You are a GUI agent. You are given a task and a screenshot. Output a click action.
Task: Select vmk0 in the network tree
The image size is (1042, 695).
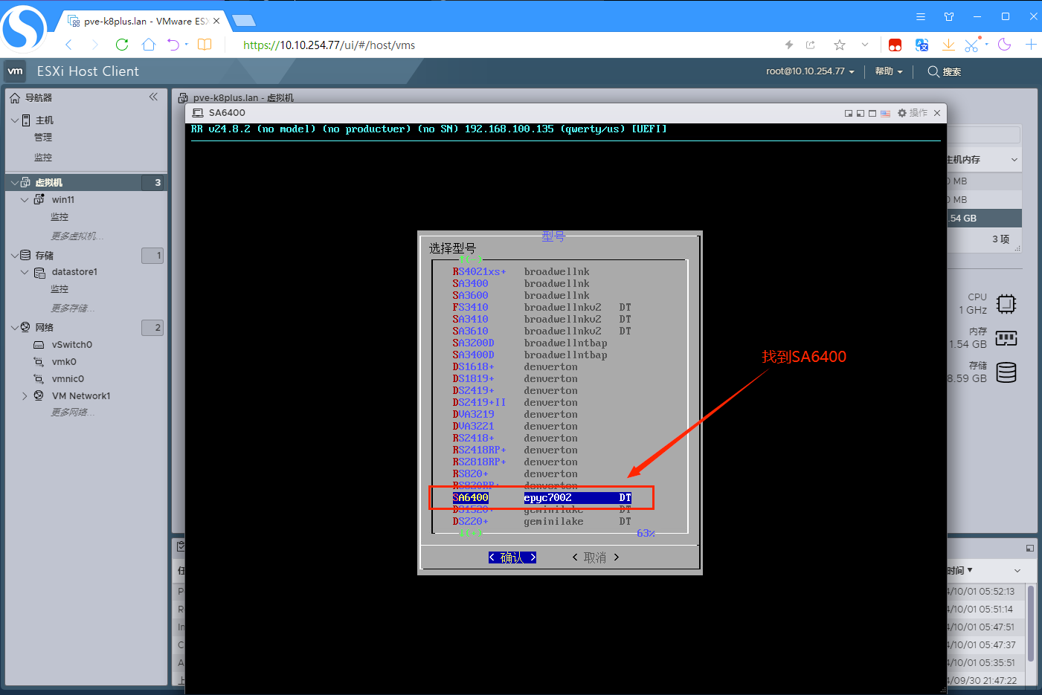(64, 362)
